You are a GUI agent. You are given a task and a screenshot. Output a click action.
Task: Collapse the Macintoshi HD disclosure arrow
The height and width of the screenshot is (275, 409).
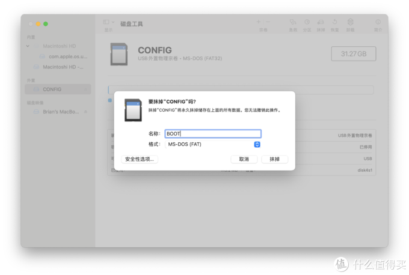click(28, 46)
